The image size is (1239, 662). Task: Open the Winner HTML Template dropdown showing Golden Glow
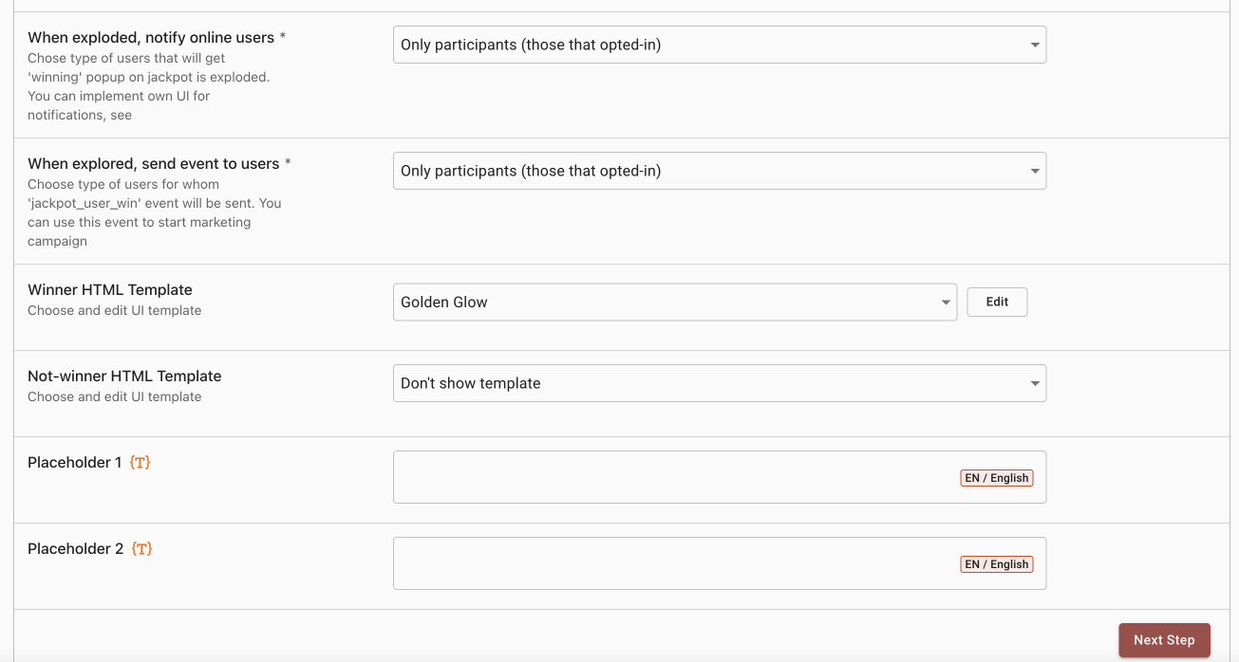point(674,303)
